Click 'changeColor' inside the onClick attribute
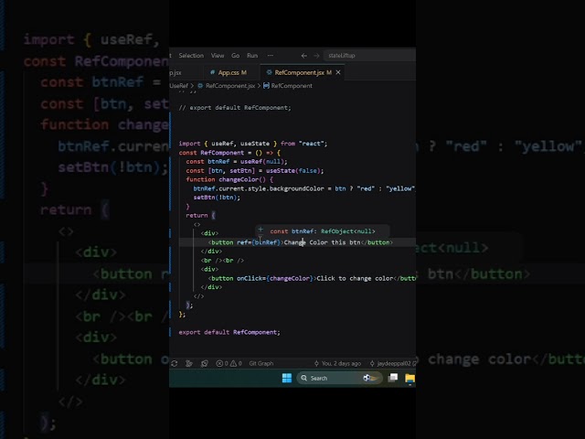Screen dimensions: 585x439 pos(290,278)
